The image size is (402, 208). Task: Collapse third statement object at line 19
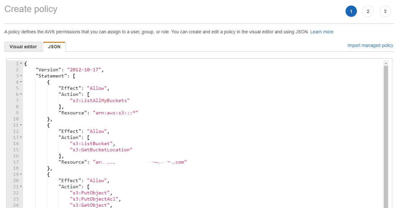click(21, 174)
